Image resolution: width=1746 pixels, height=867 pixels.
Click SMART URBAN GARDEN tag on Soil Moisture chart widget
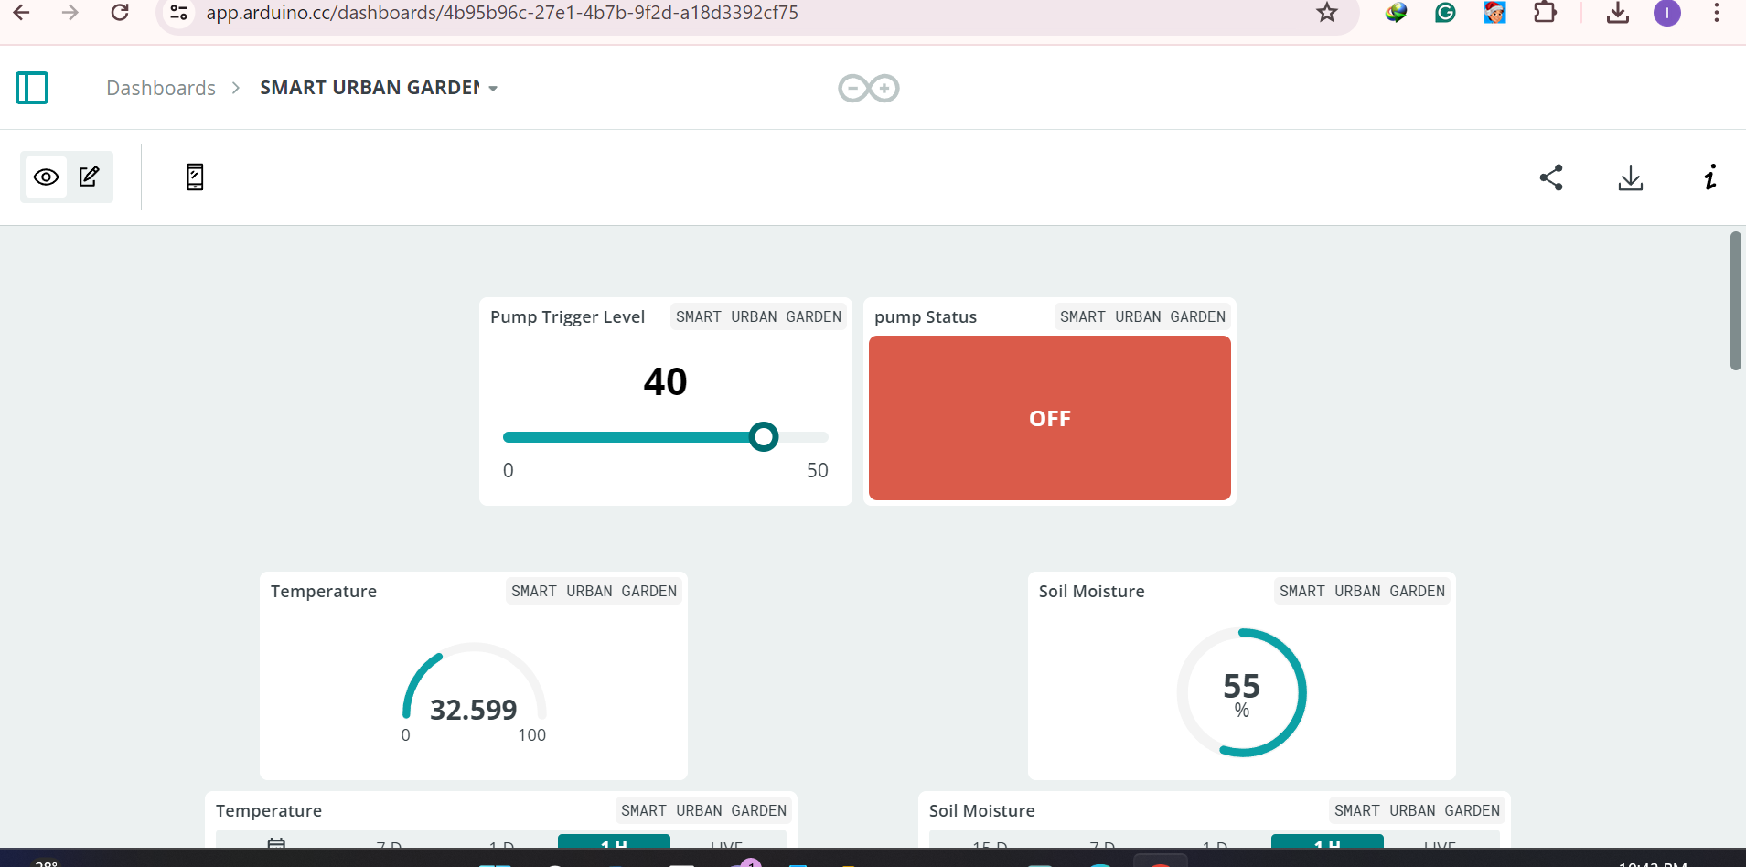pyautogui.click(x=1417, y=810)
